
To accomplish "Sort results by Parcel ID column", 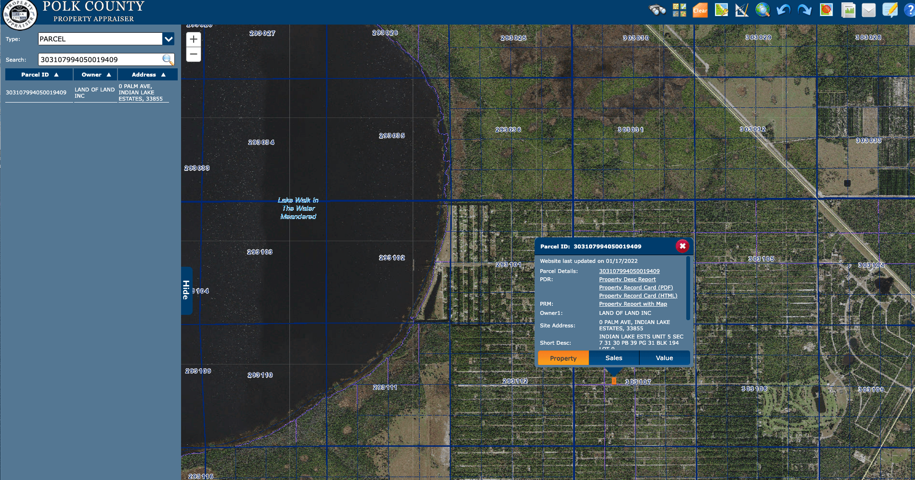I will 39,75.
